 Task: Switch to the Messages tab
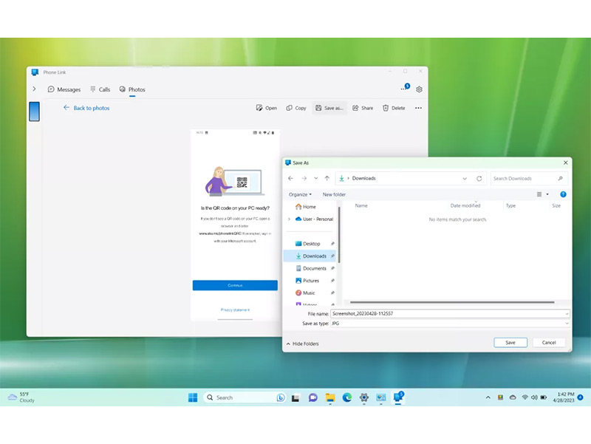pos(64,89)
